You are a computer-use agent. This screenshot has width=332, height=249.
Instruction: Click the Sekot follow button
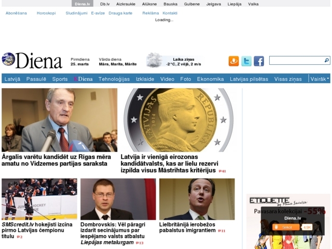click(x=286, y=227)
